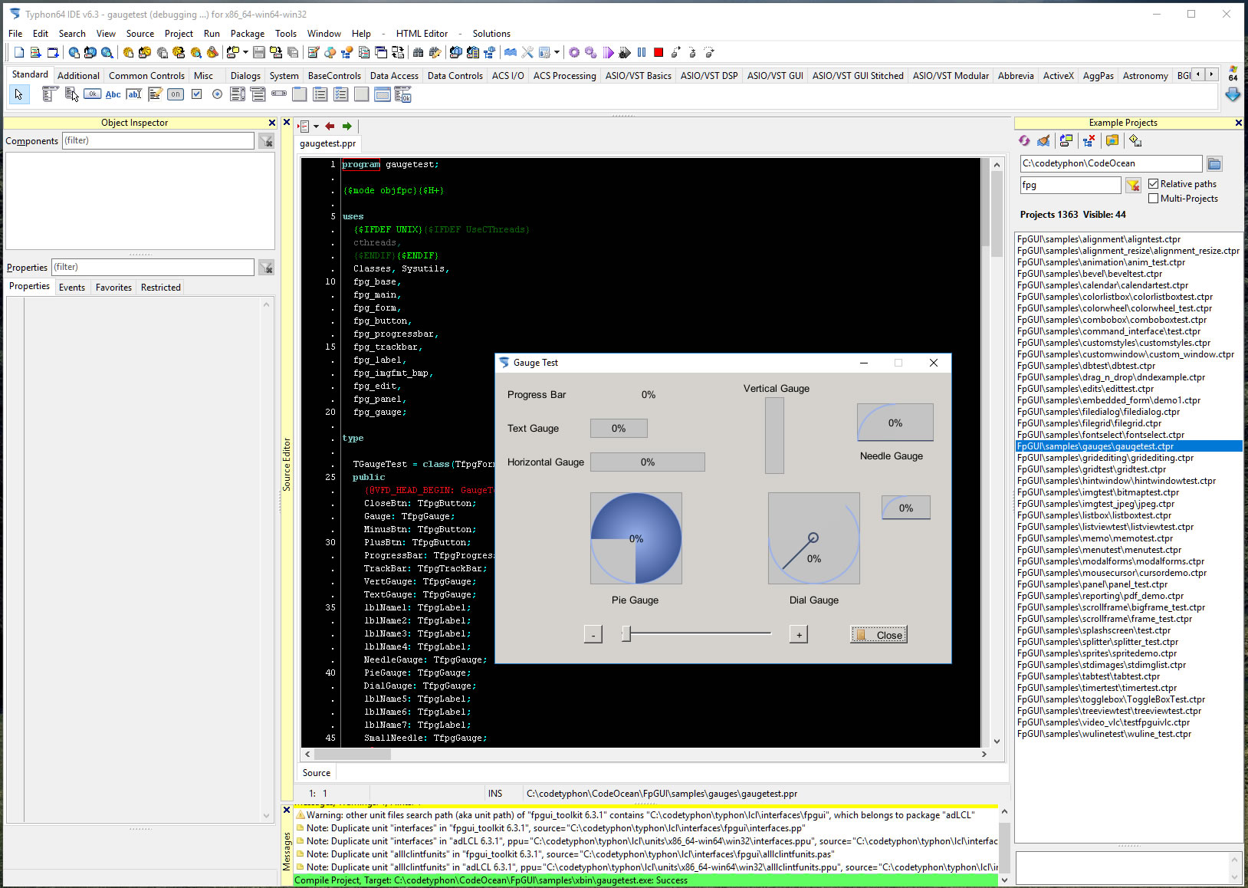This screenshot has width=1248, height=888.
Task: Close the Messages panel with X
Action: pos(287,810)
